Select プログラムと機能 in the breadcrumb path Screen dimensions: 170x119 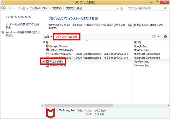(74, 9)
